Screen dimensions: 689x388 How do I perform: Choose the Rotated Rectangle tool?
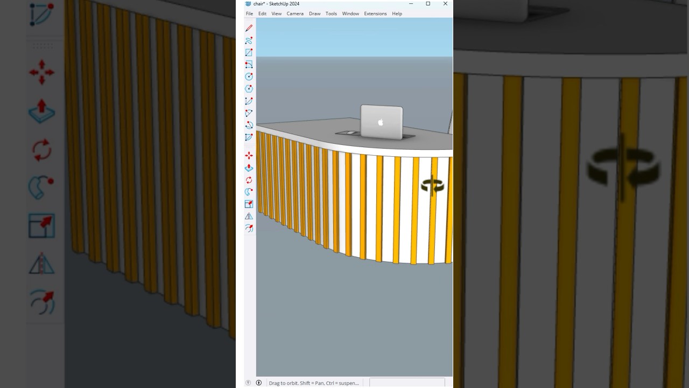(x=249, y=64)
